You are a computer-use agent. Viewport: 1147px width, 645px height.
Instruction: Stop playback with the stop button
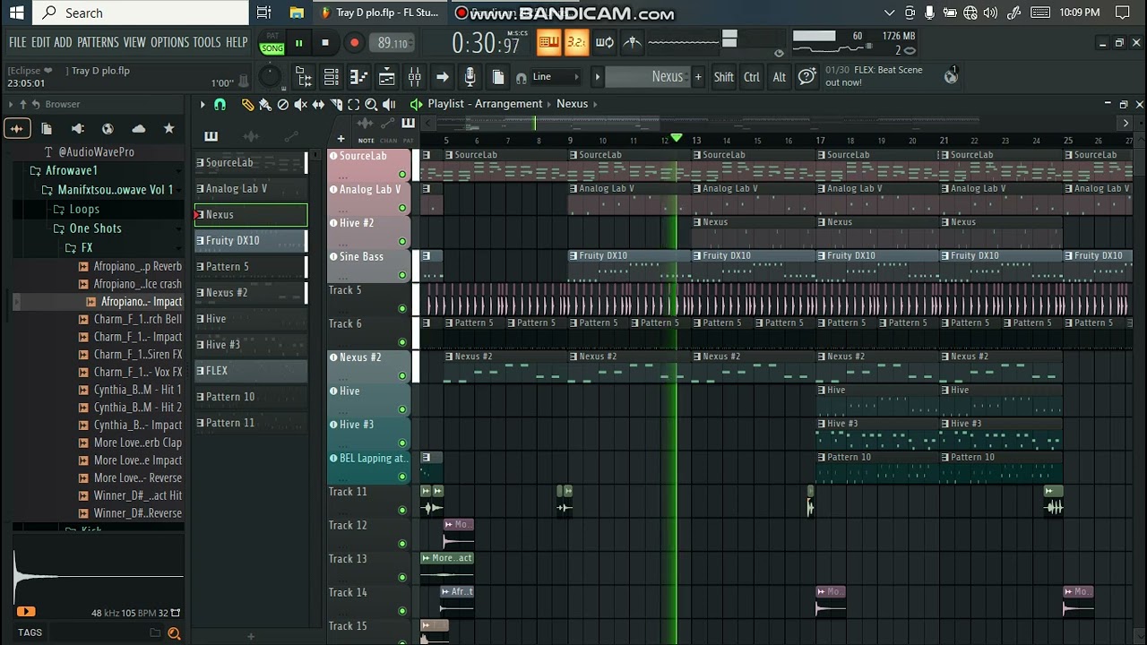tap(324, 42)
